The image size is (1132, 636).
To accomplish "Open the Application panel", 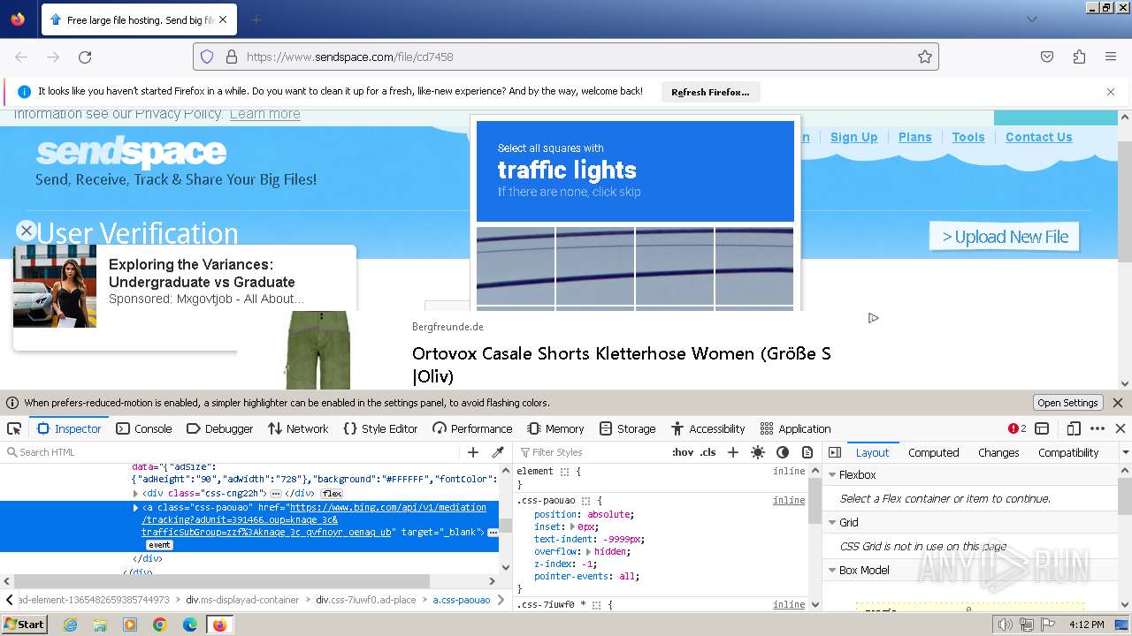I will pos(795,428).
